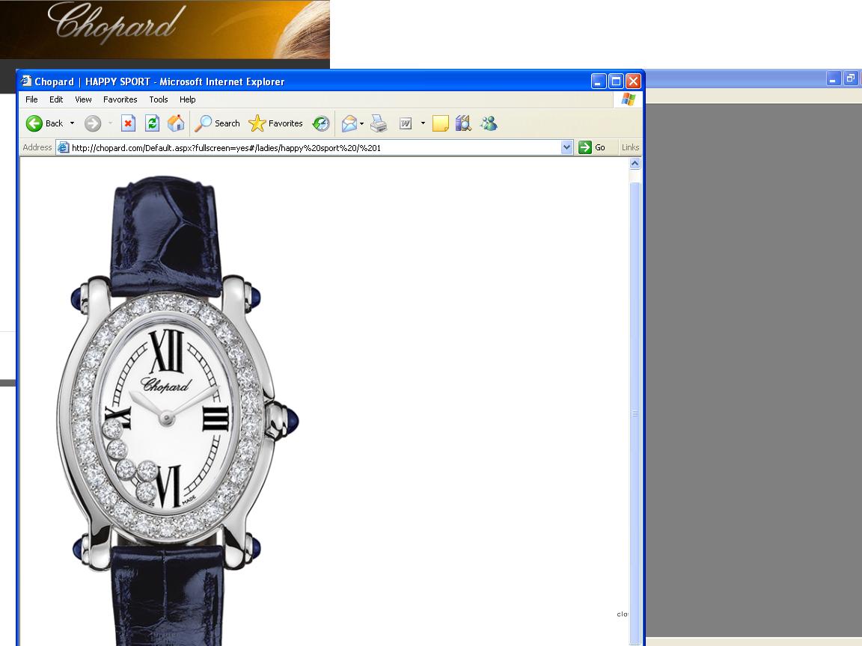Open the Search pane from the toolbar
This screenshot has width=862, height=646.
(x=218, y=123)
